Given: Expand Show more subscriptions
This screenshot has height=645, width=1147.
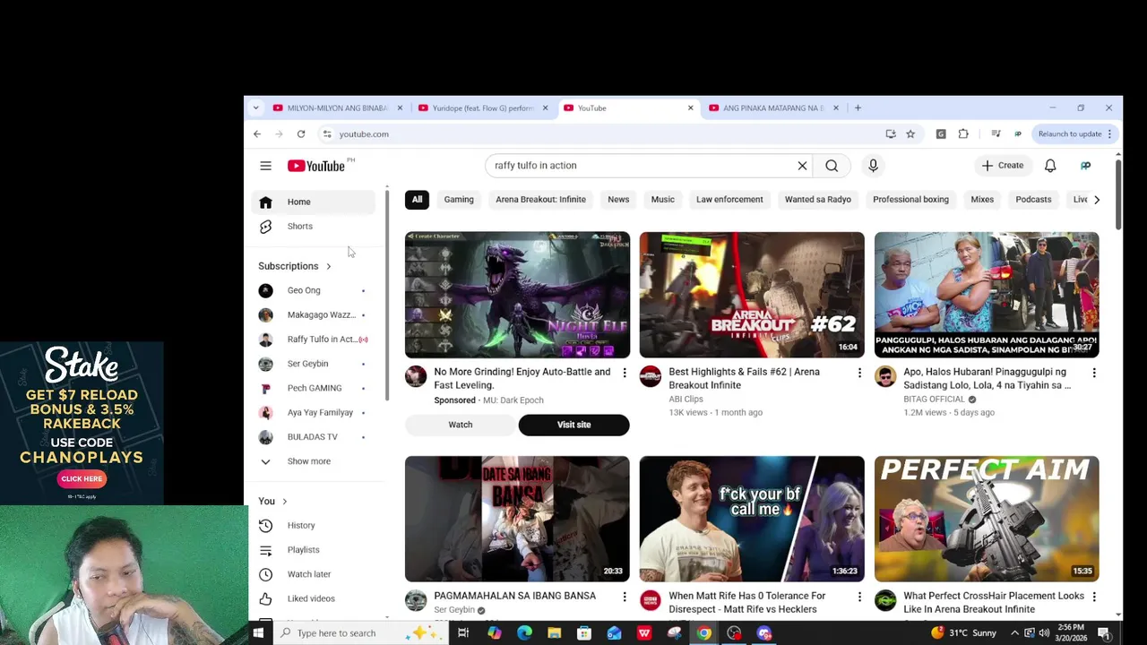Looking at the screenshot, I should pyautogui.click(x=314, y=461).
